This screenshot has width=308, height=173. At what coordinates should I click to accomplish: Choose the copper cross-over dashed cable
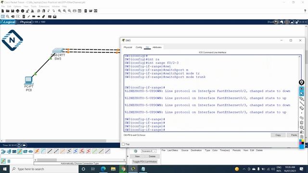(56, 151)
